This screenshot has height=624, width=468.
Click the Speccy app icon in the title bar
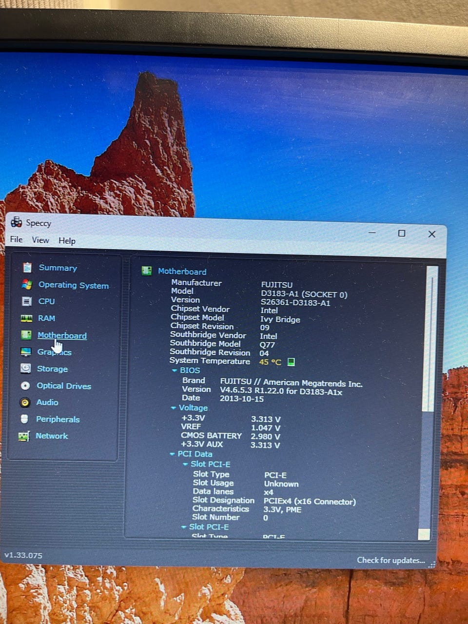[x=16, y=222]
